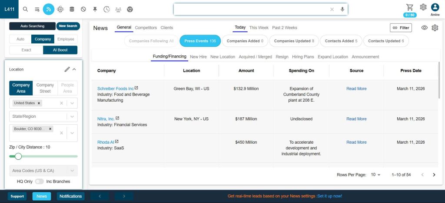Open the top bar settings gear
The height and width of the screenshot is (203, 445).
click(423, 7)
